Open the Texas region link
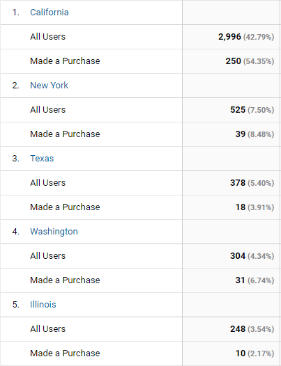Viewport: 281px width, 366px height. [x=42, y=159]
